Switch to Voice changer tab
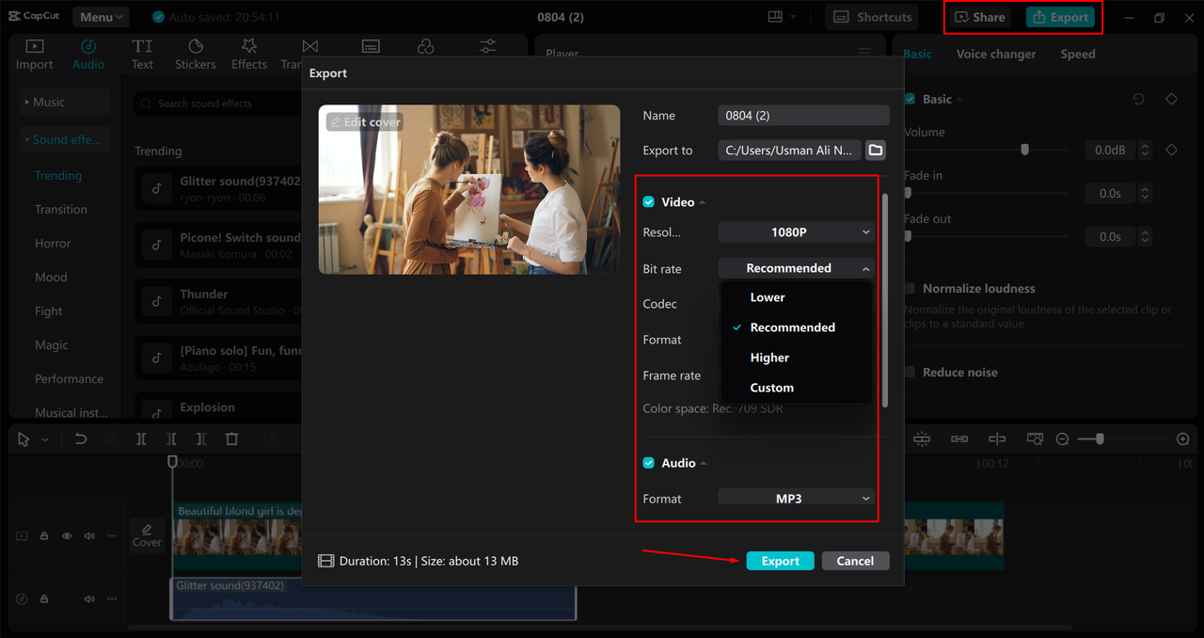 click(996, 54)
